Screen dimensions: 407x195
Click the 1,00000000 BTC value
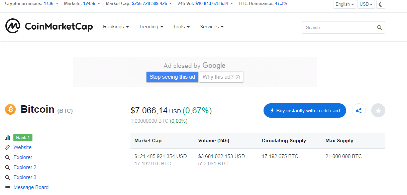(x=149, y=121)
